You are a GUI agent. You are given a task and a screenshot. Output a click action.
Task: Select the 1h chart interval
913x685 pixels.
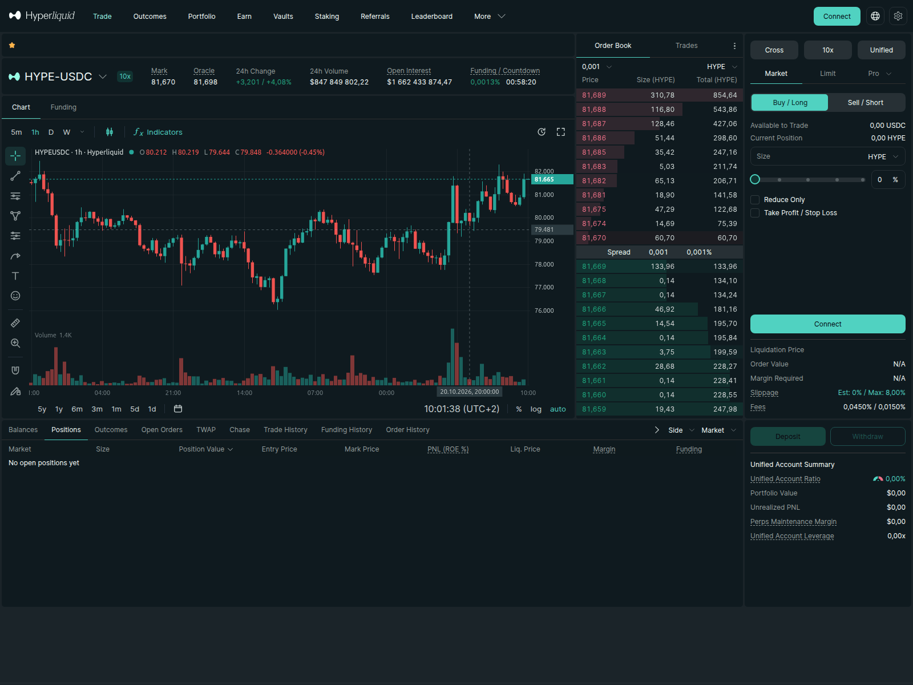tap(35, 132)
